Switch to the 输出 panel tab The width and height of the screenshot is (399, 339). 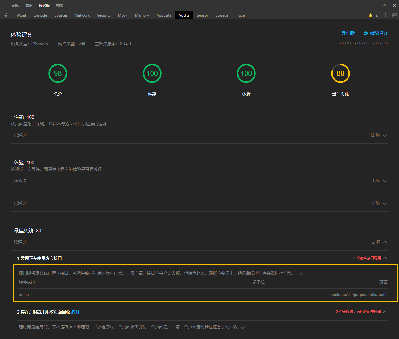29,6
